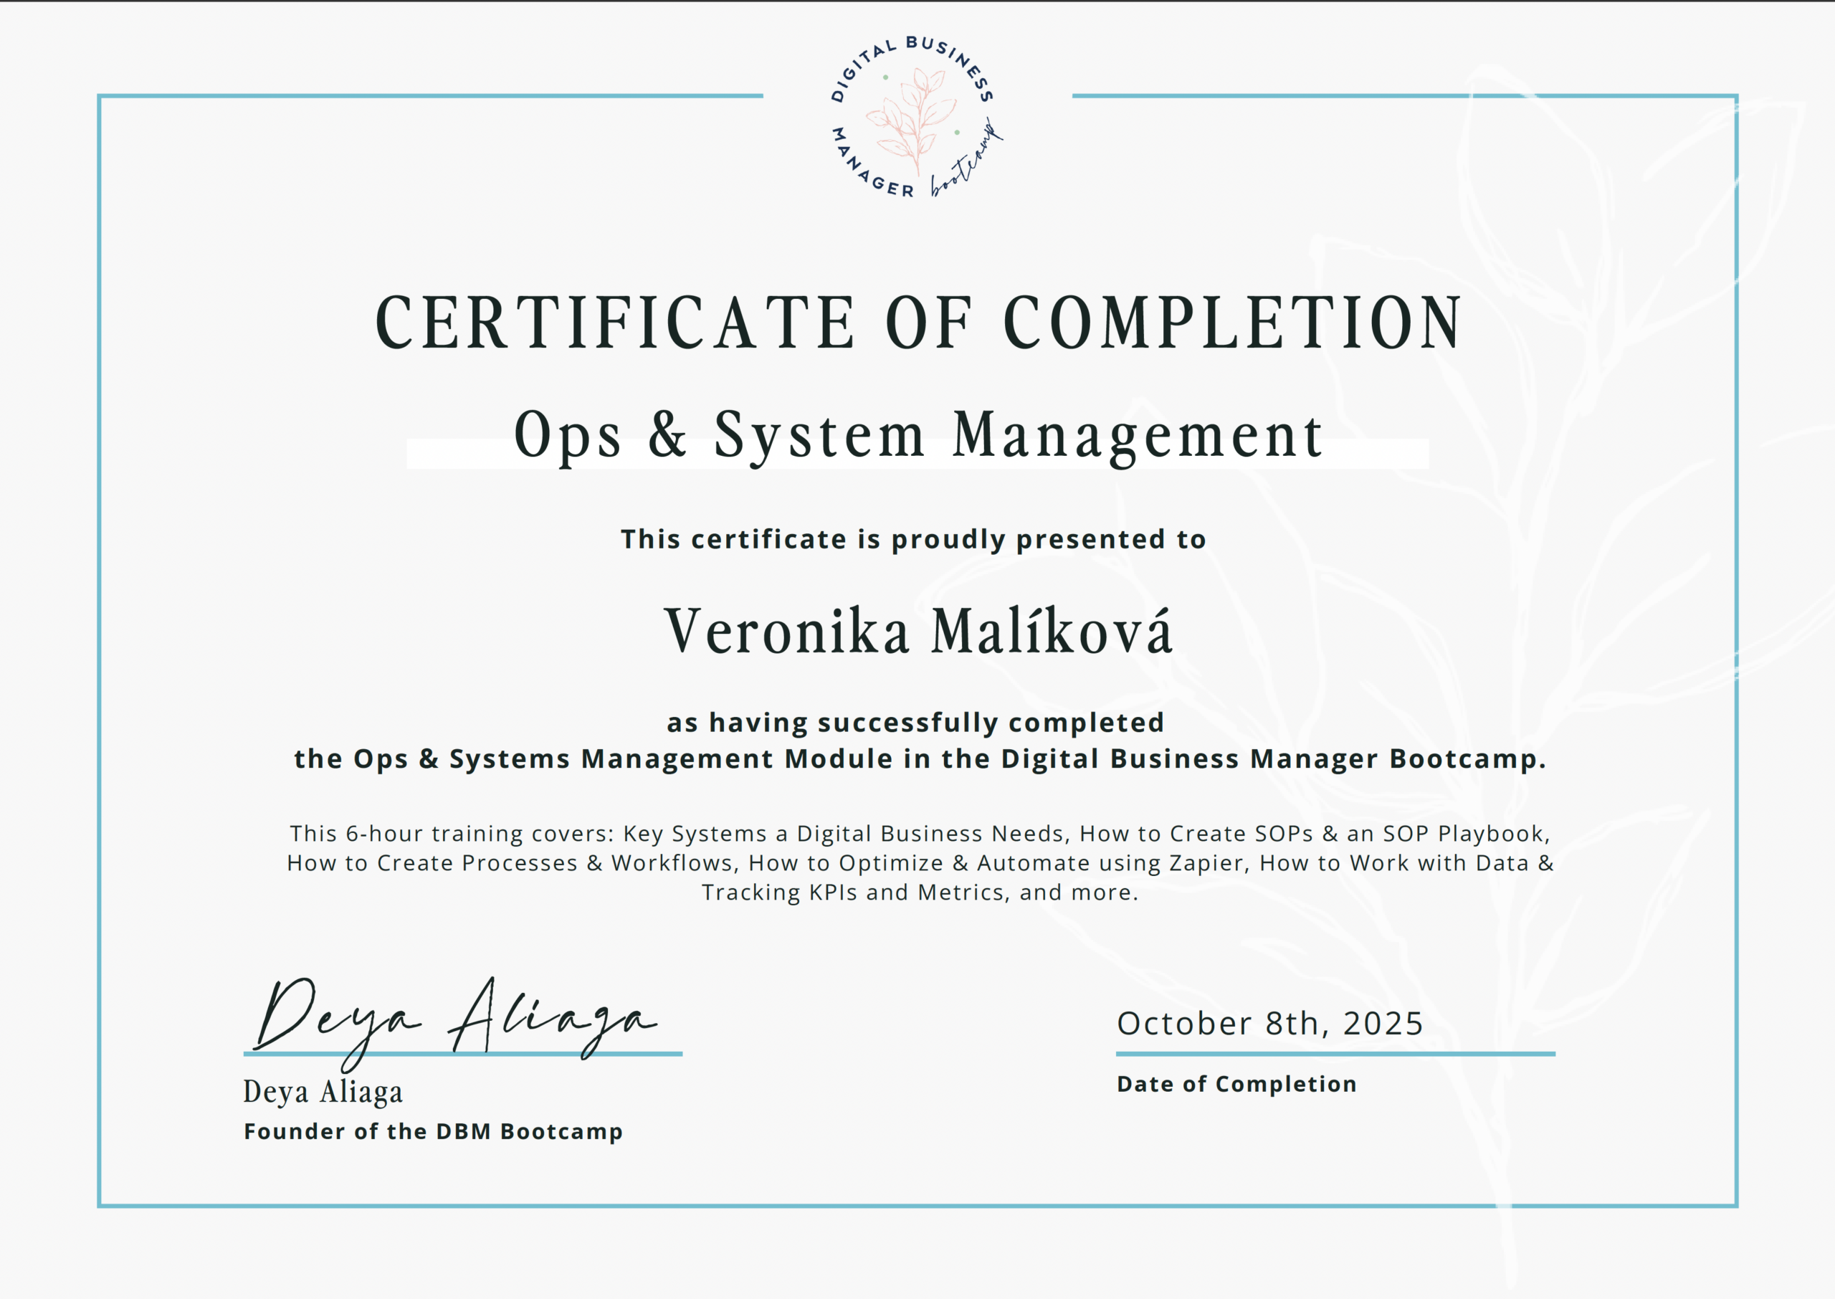The image size is (1835, 1299).
Task: Click 'as having successfully completed' text
Action: point(915,723)
